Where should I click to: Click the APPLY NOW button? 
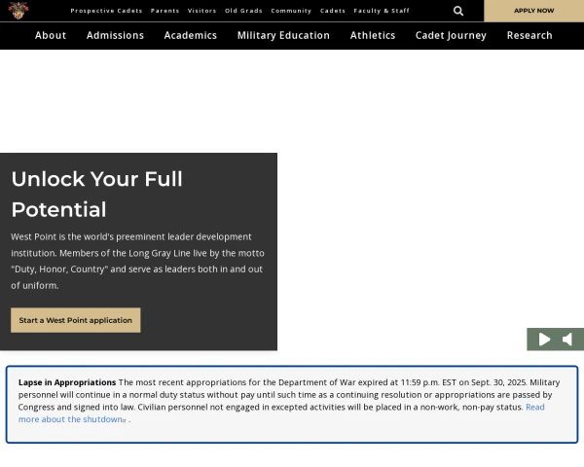coord(533,11)
